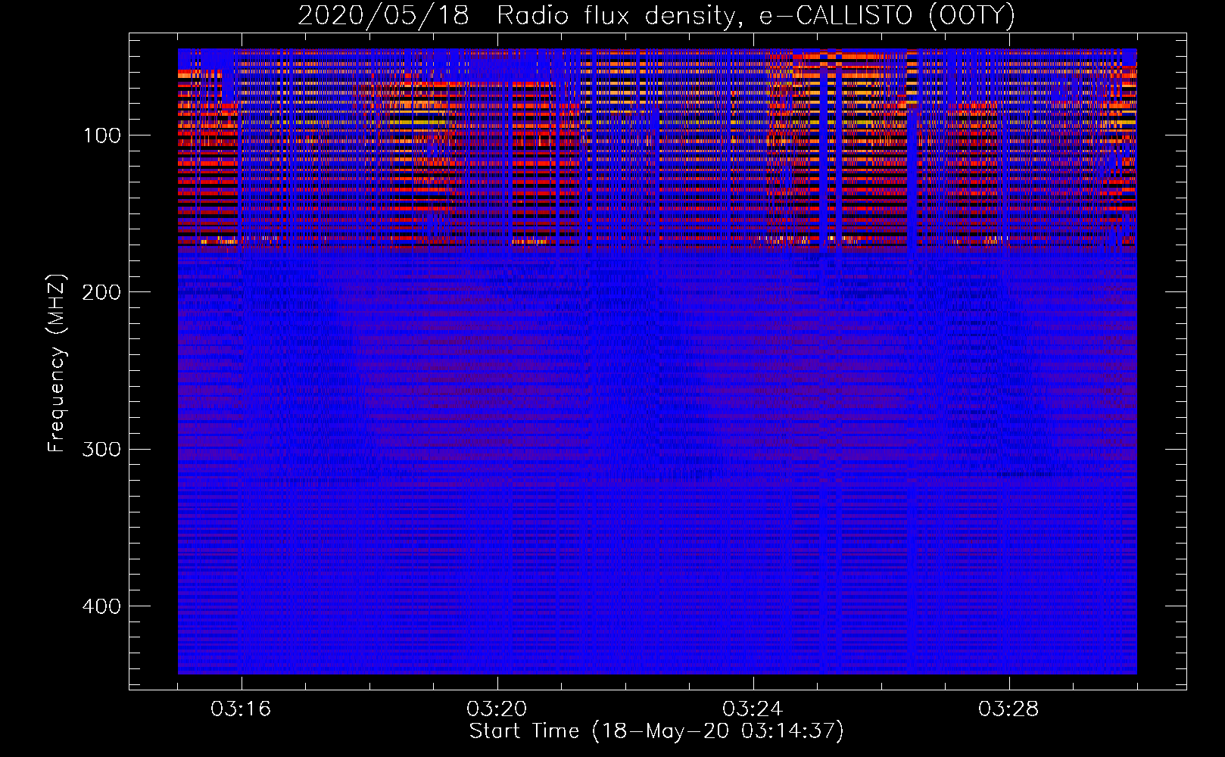The image size is (1225, 757).
Task: Click the 03:16 time tick label
Action: 241,709
